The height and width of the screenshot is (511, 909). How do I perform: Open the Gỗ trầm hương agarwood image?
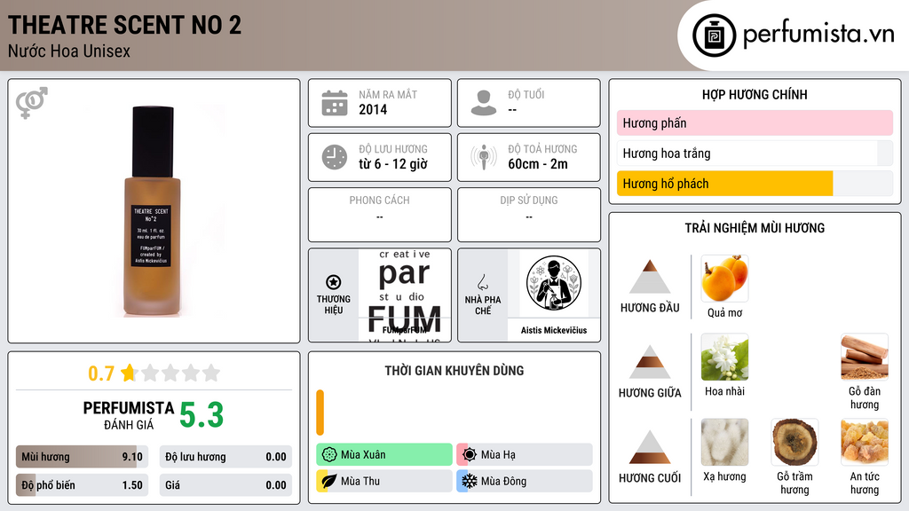794,442
